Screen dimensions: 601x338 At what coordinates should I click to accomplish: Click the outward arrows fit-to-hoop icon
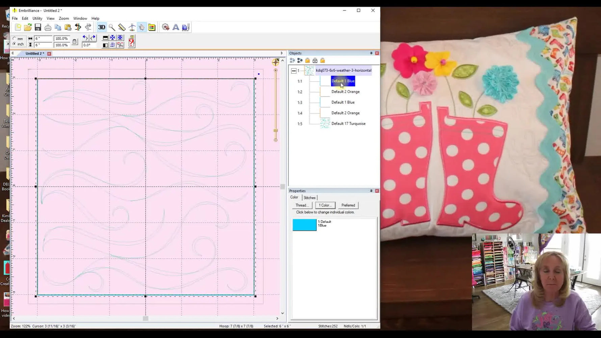pos(120,38)
